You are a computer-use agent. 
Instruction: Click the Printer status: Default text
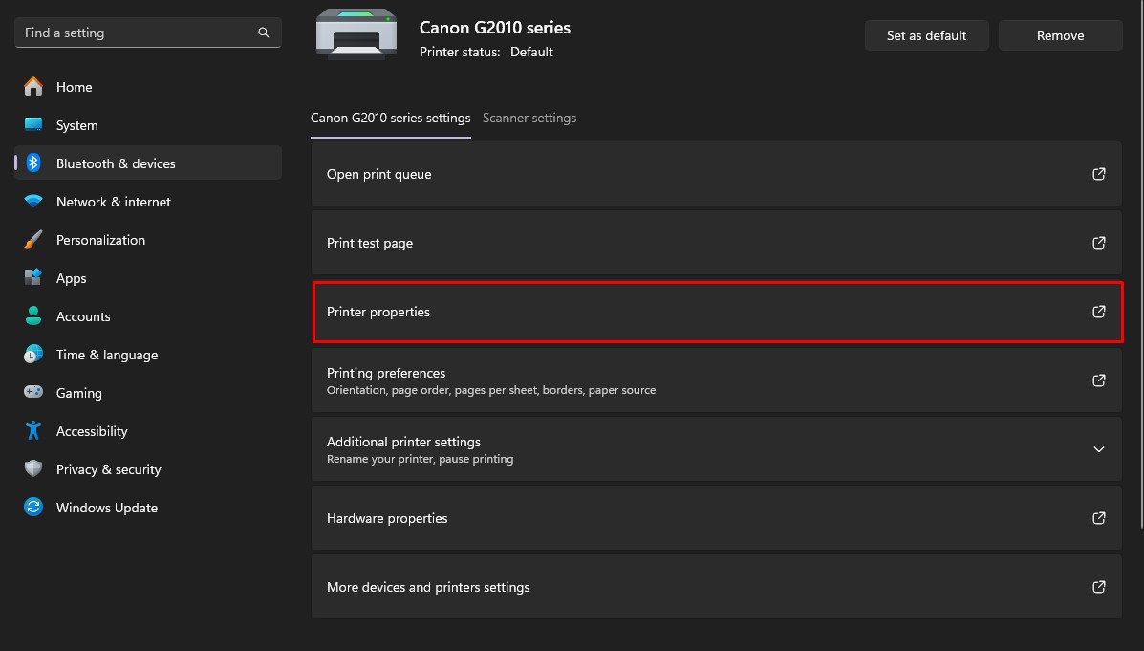click(x=486, y=52)
